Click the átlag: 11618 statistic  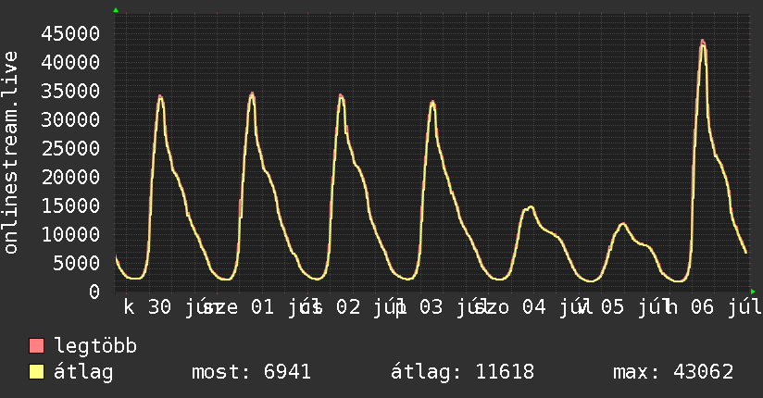462,372
